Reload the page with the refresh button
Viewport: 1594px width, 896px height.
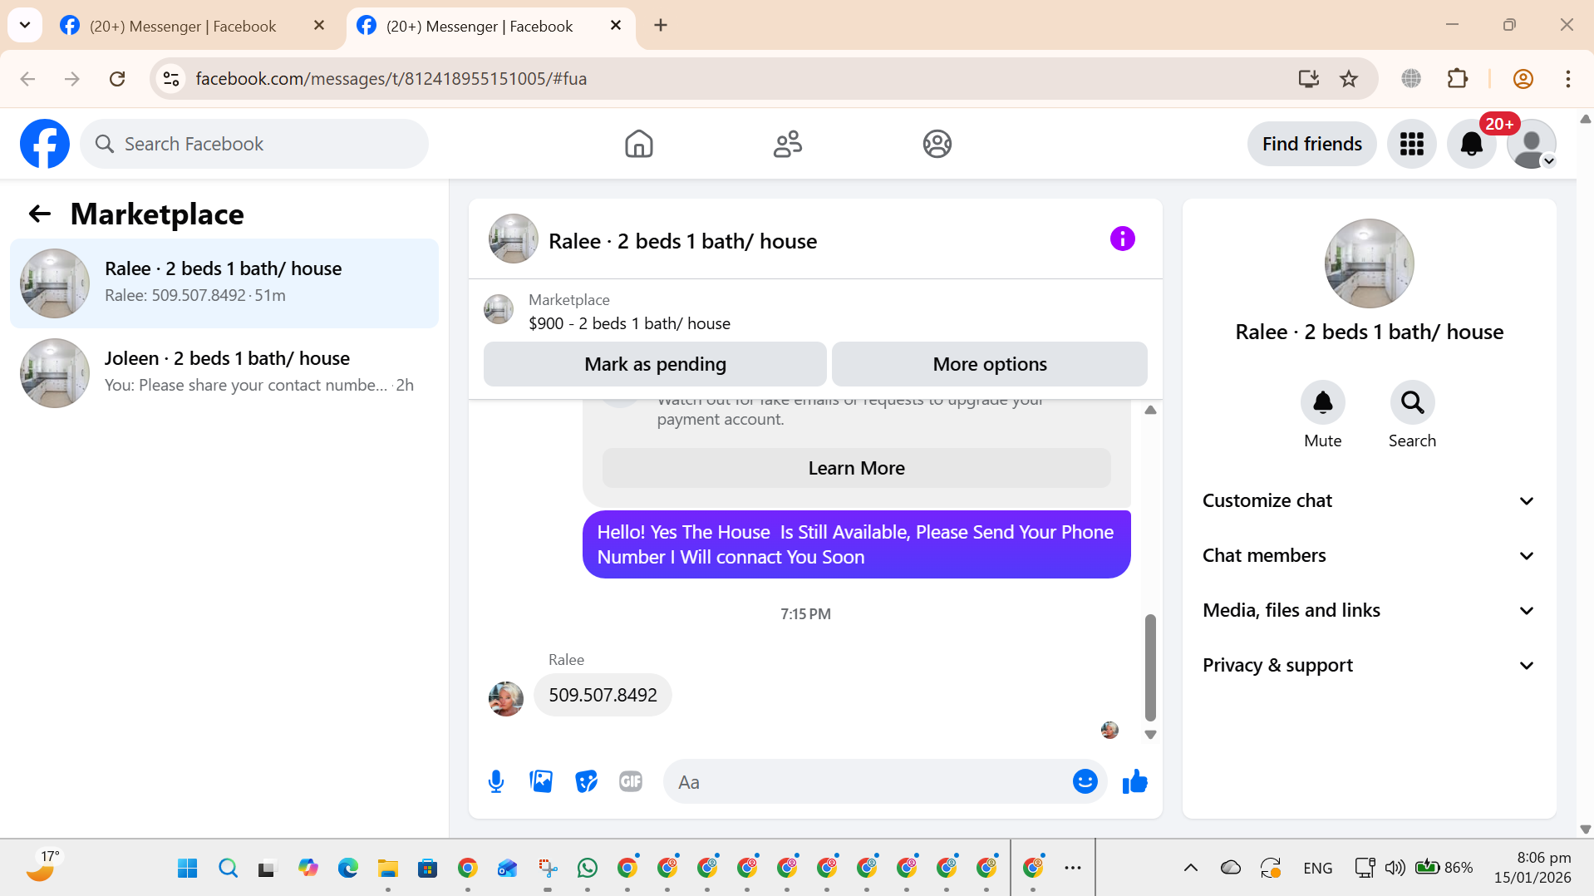pyautogui.click(x=117, y=78)
